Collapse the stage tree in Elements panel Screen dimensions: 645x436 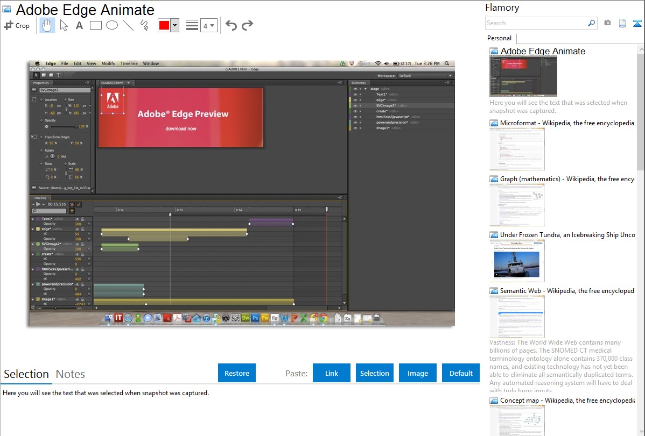coord(365,89)
